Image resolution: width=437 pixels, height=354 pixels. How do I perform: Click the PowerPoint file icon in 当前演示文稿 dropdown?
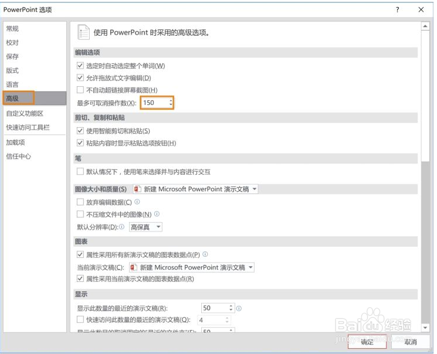[133, 267]
